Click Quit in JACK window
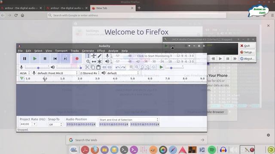The image size is (275, 154). tap(247, 46)
